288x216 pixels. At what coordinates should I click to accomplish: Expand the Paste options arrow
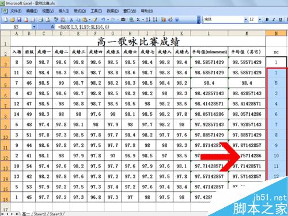(x=89, y=20)
